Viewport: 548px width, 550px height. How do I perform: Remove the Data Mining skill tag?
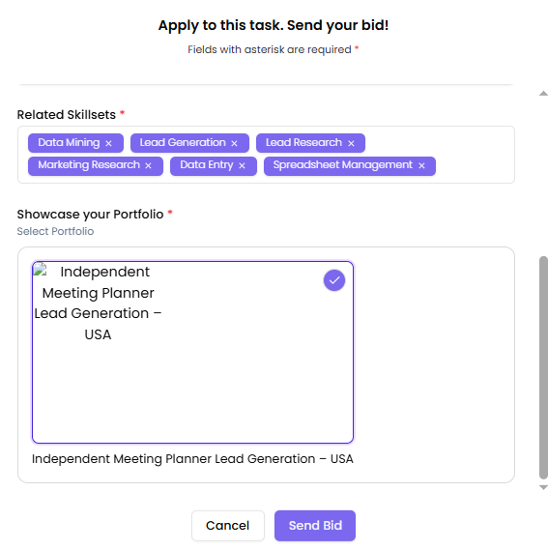point(108,143)
